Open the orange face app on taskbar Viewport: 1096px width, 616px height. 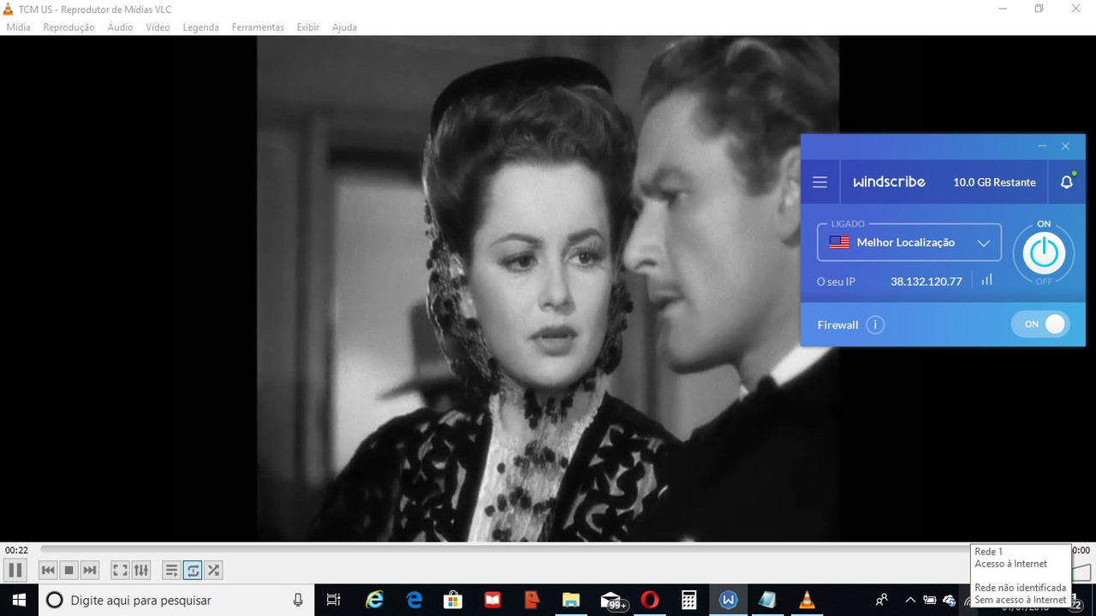(532, 600)
